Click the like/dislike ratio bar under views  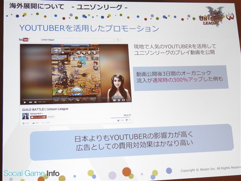pyautogui.click(x=121, y=118)
